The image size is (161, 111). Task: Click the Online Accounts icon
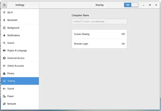(4, 66)
